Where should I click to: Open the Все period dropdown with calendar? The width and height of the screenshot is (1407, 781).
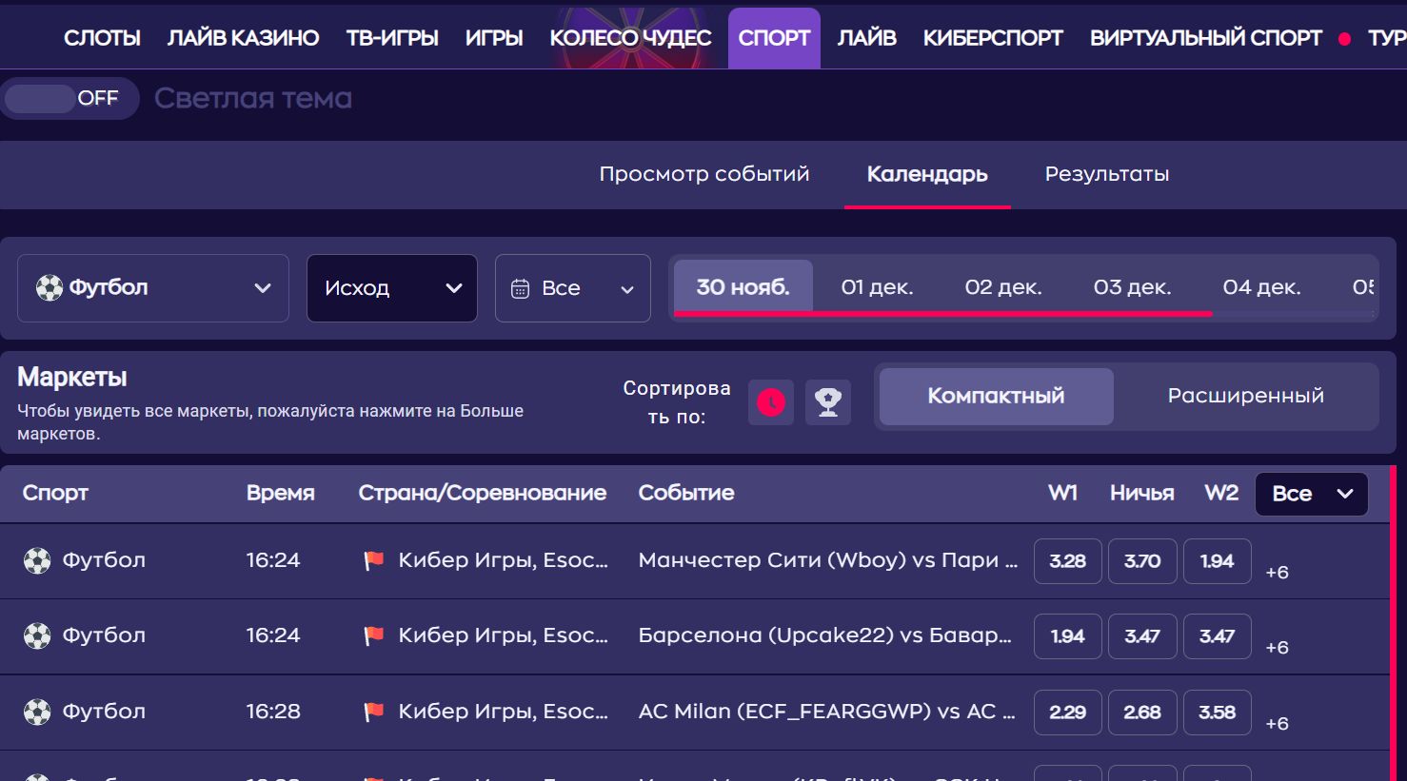(x=573, y=288)
